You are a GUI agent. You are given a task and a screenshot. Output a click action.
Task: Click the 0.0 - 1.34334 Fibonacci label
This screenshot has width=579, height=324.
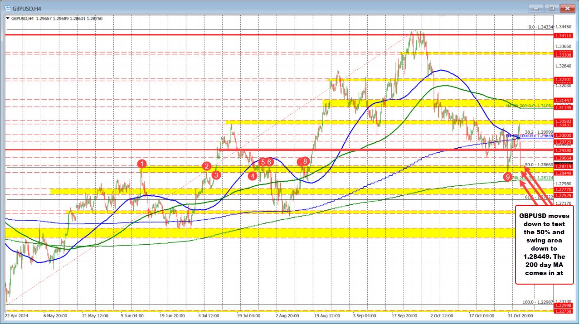[x=541, y=27]
